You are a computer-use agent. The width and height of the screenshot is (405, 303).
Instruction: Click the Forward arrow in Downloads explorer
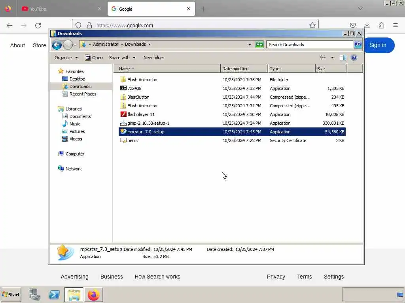68,45
